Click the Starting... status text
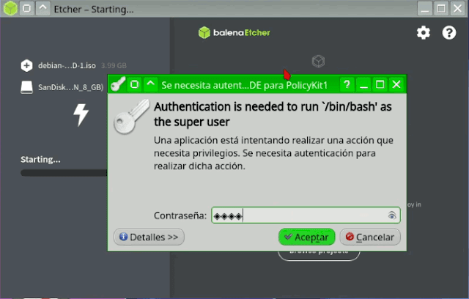Image resolution: width=469 pixels, height=299 pixels. (x=40, y=160)
